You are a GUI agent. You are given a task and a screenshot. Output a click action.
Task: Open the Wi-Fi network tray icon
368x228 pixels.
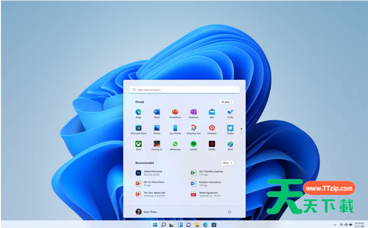point(342,225)
